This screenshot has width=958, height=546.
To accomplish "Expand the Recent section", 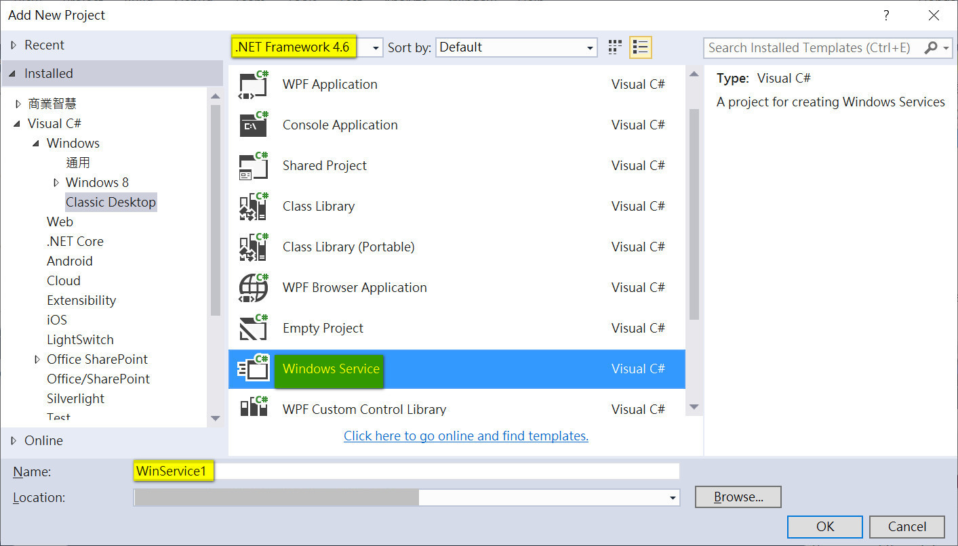I will coord(14,45).
